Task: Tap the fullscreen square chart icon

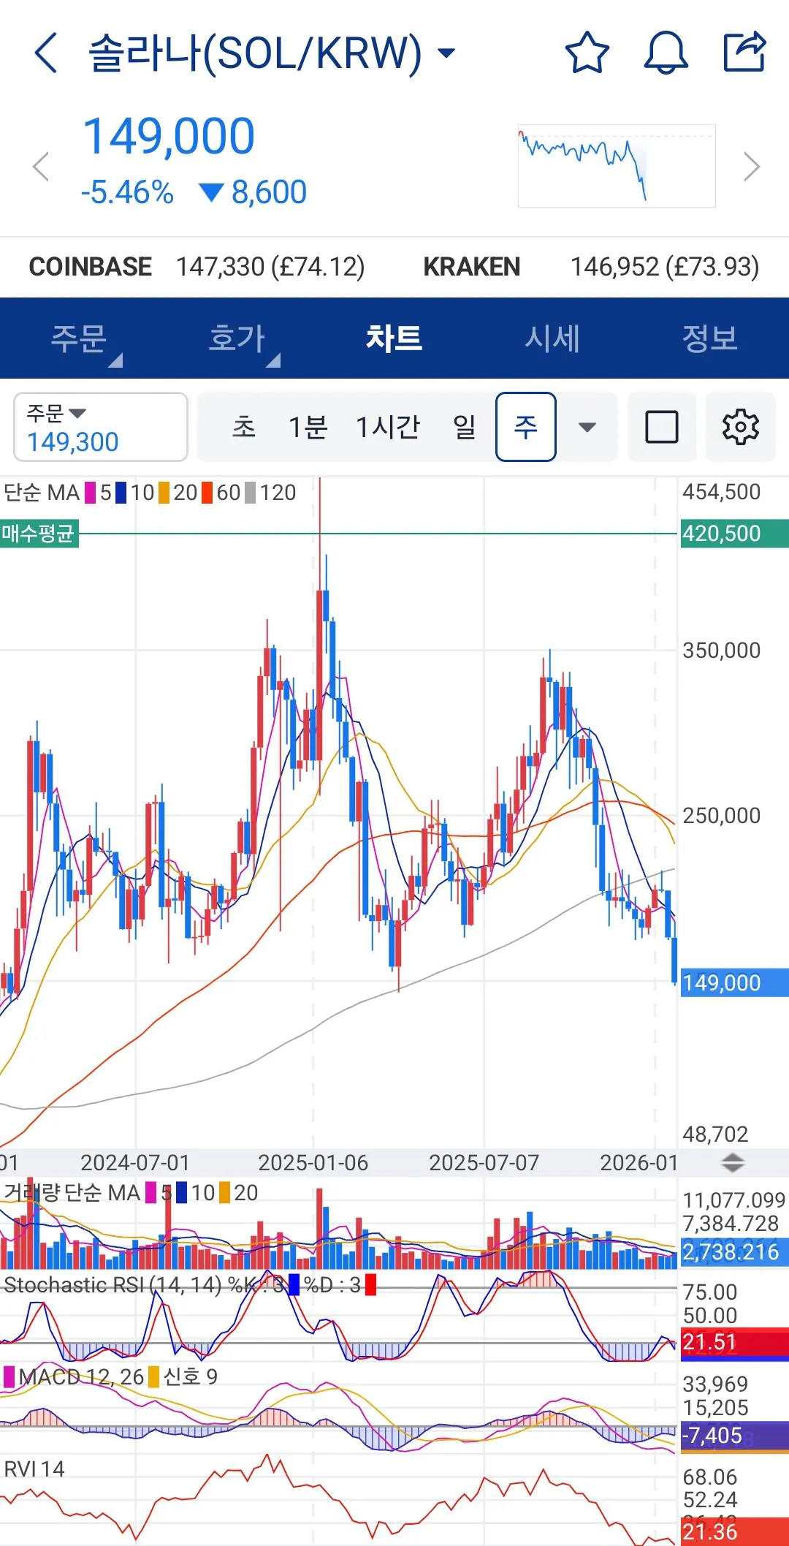Action: (661, 427)
